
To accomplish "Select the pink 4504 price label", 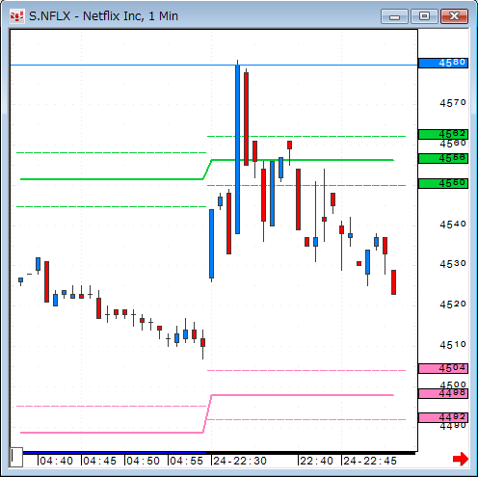I will pyautogui.click(x=443, y=368).
